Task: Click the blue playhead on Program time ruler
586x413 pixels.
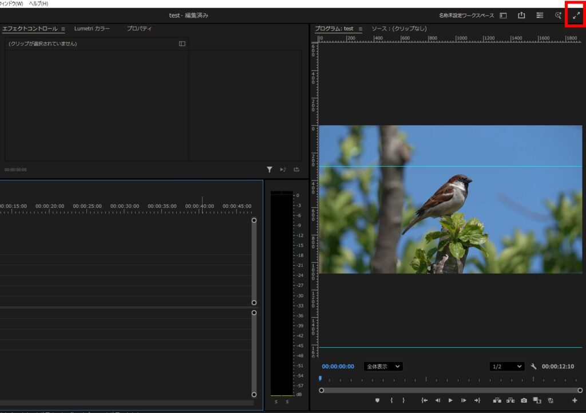Action: point(320,378)
